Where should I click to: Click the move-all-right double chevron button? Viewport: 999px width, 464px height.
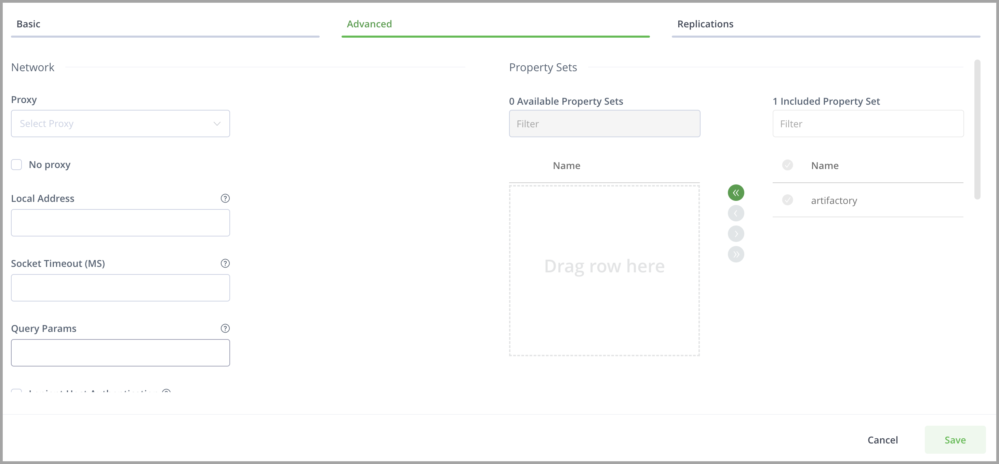736,254
